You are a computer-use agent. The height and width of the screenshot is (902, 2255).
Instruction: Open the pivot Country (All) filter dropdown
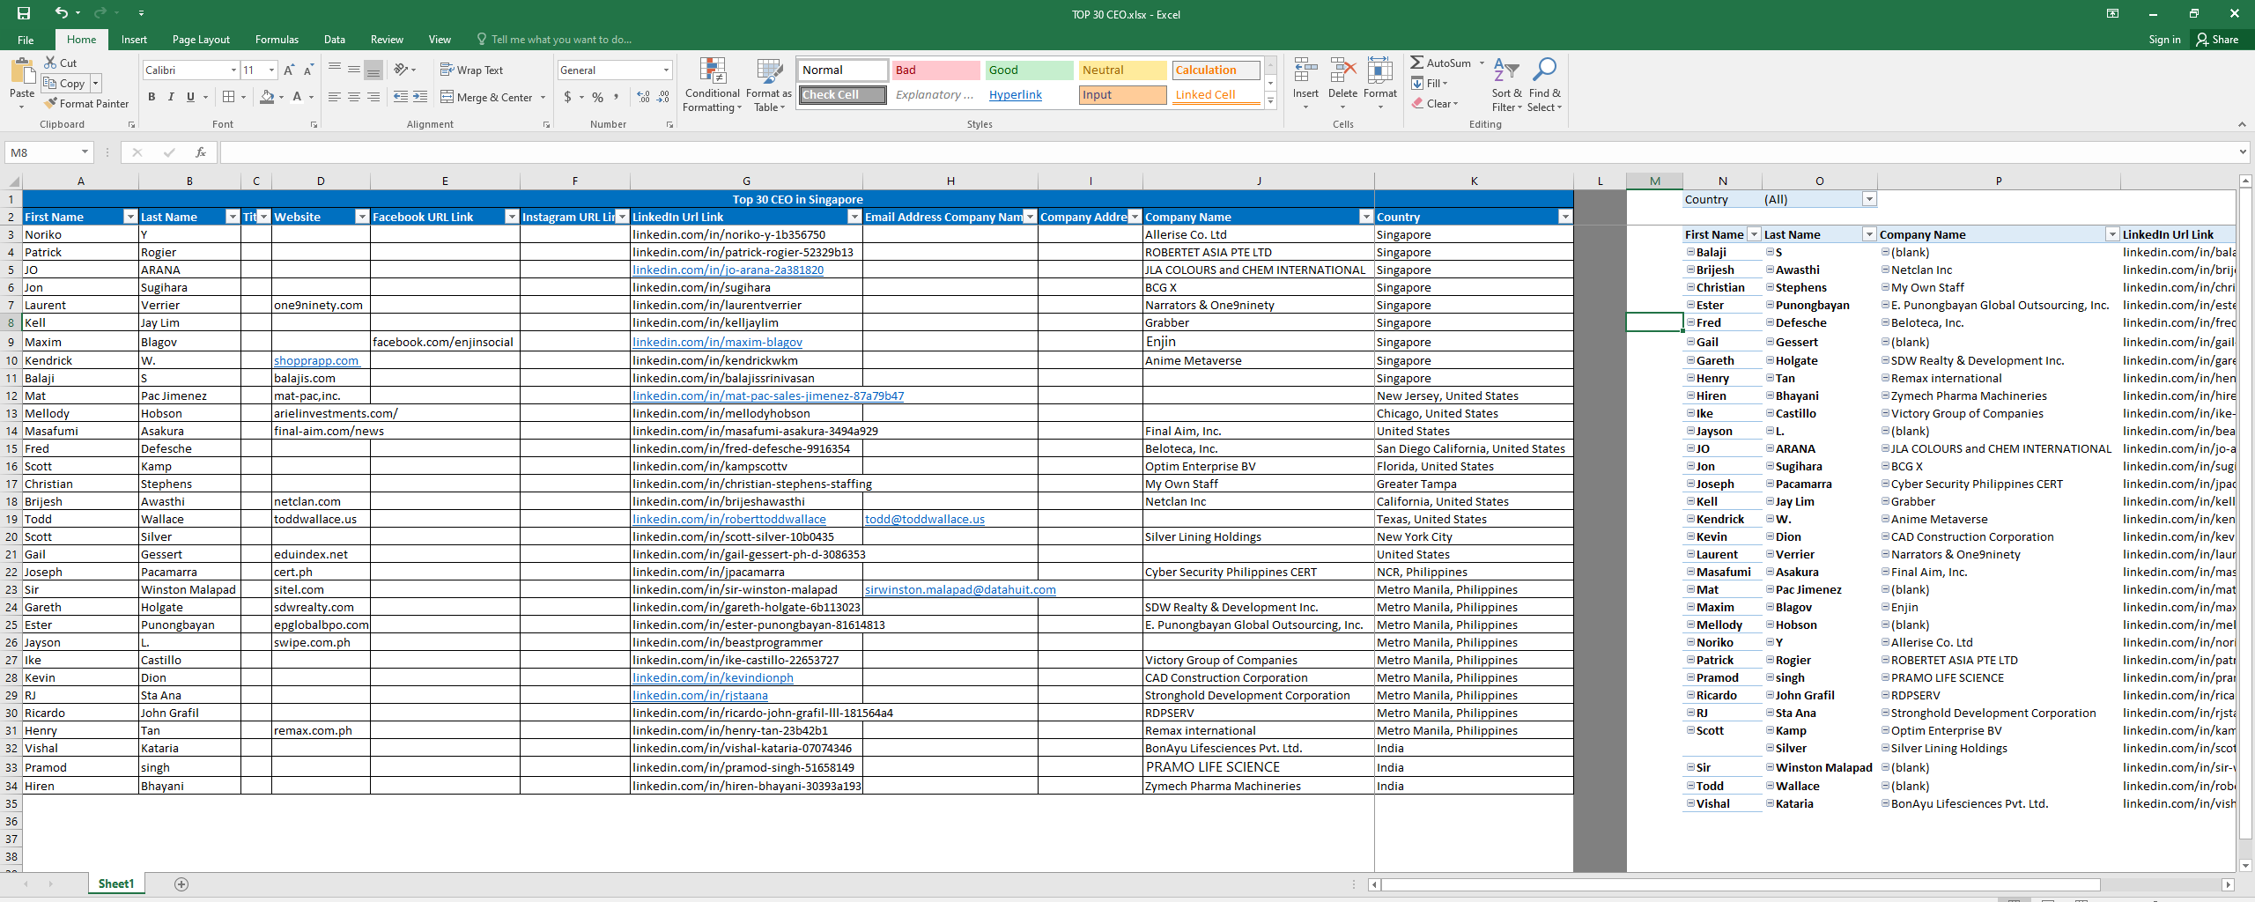pyautogui.click(x=1869, y=199)
